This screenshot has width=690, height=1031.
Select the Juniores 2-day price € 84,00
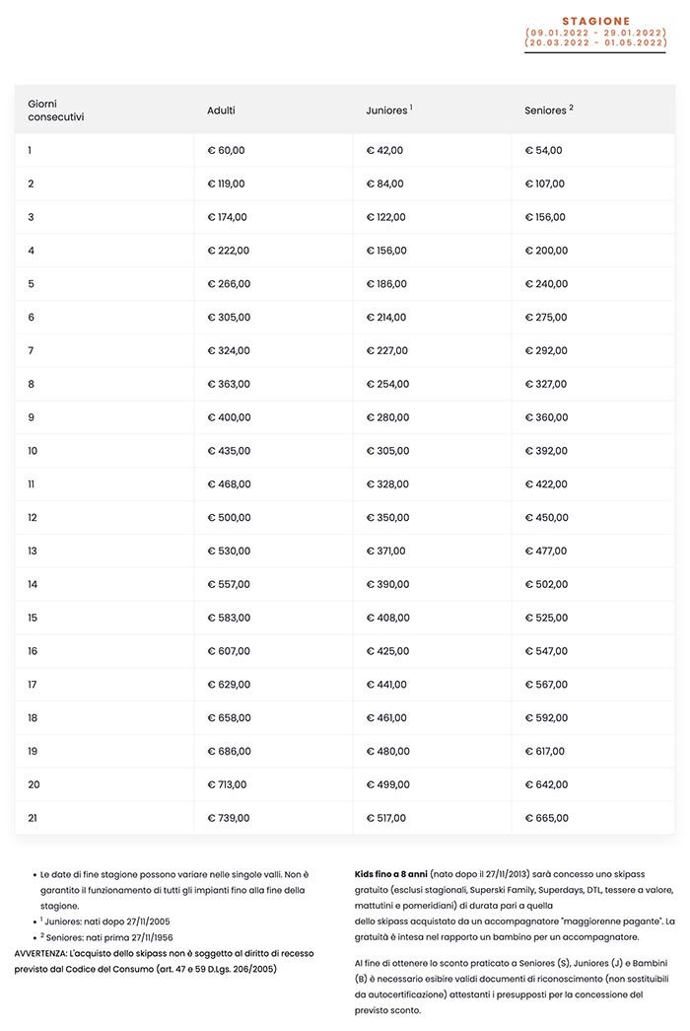pos(384,184)
